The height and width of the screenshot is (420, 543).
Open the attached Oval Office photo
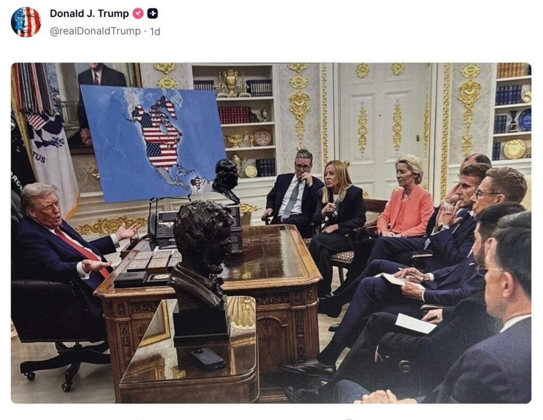tap(271, 233)
